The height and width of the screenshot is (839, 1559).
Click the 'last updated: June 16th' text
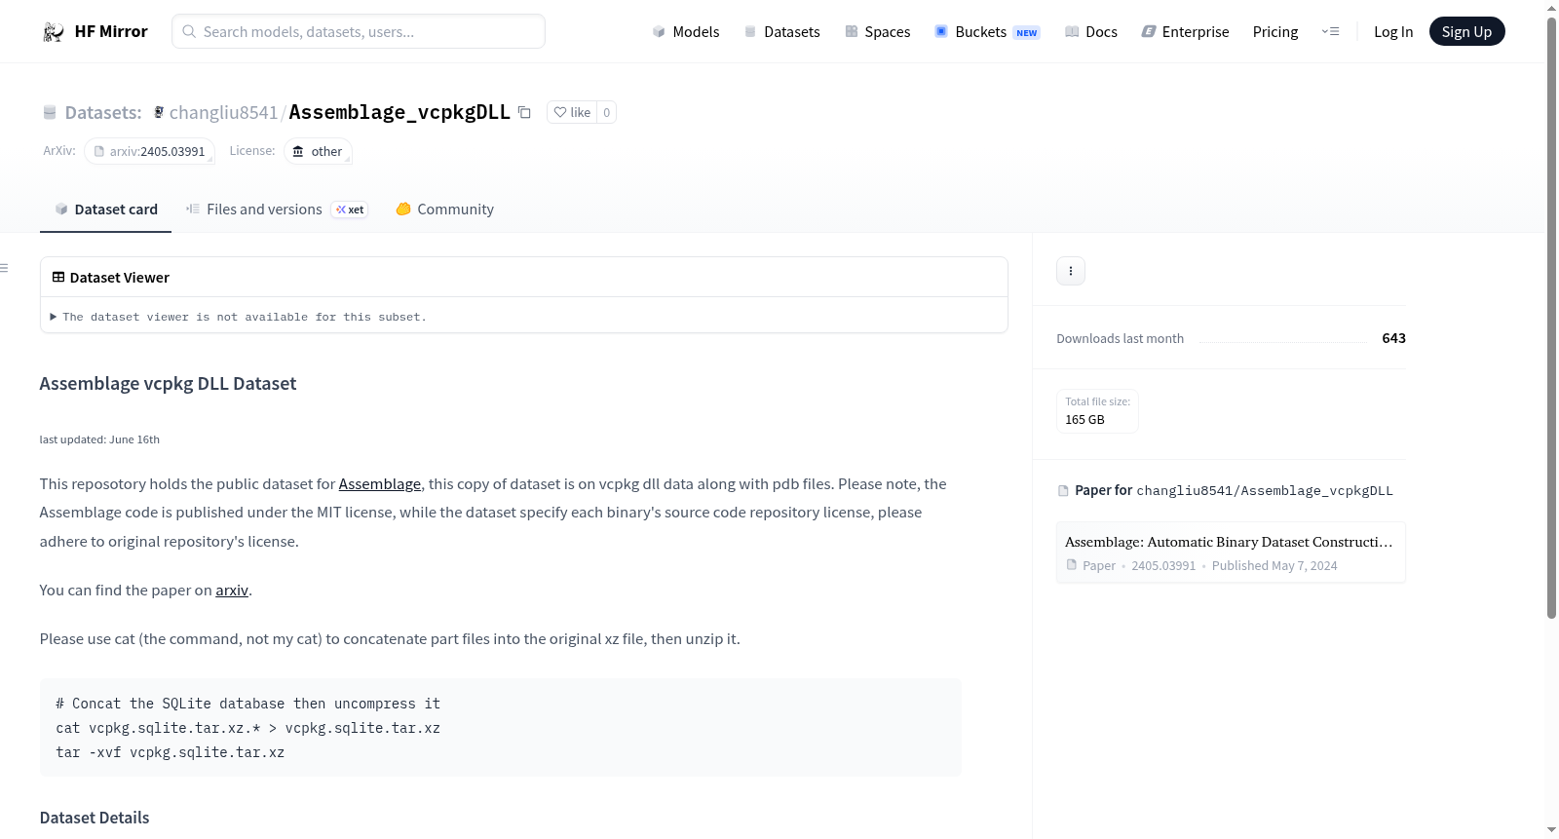click(x=99, y=439)
